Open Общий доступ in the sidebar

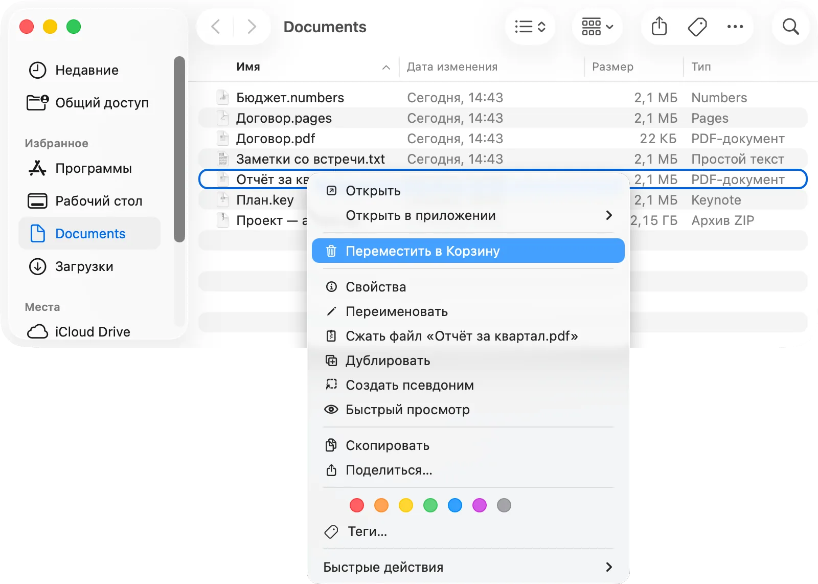[90, 103]
